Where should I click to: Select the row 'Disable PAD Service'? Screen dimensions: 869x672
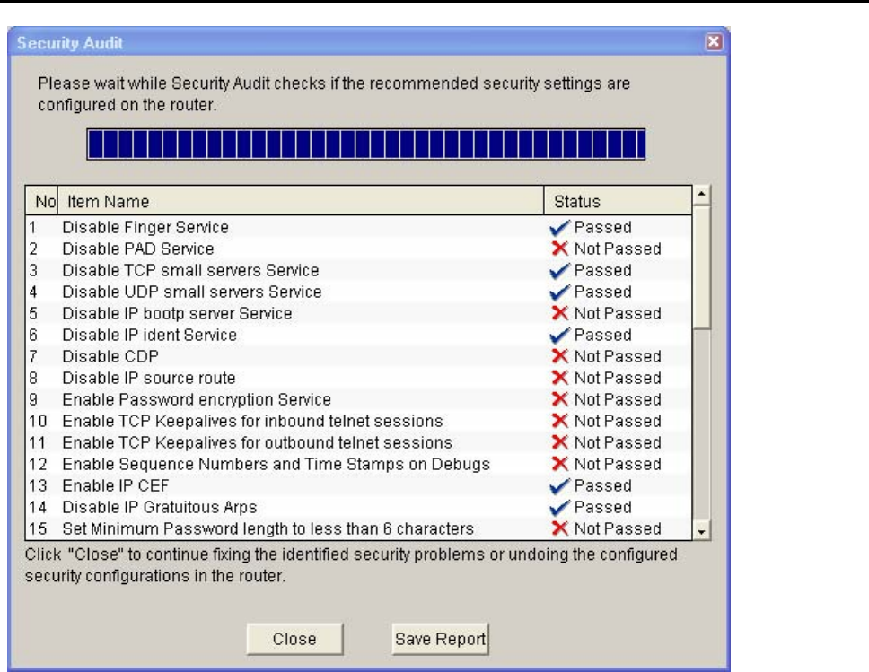[x=358, y=249]
